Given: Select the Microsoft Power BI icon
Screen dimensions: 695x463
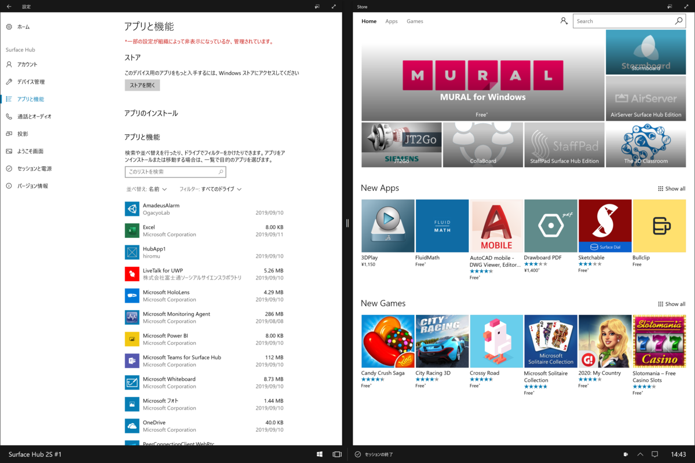Looking at the screenshot, I should (x=132, y=339).
